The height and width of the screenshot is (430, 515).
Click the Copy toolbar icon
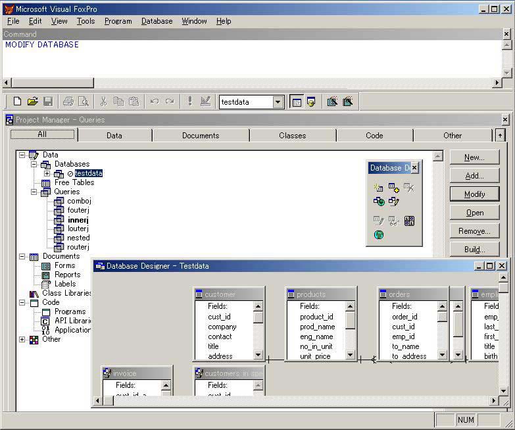click(118, 101)
